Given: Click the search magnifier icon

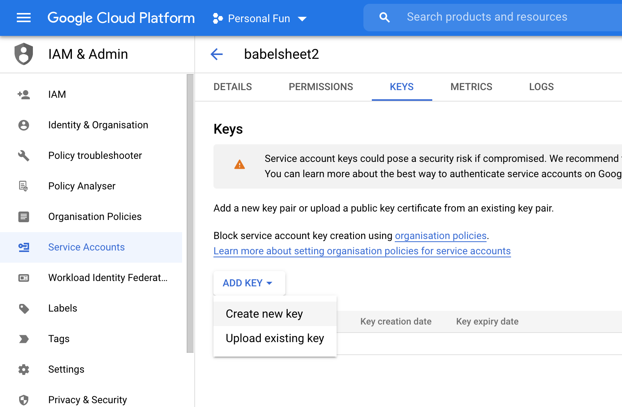Looking at the screenshot, I should click(x=384, y=18).
